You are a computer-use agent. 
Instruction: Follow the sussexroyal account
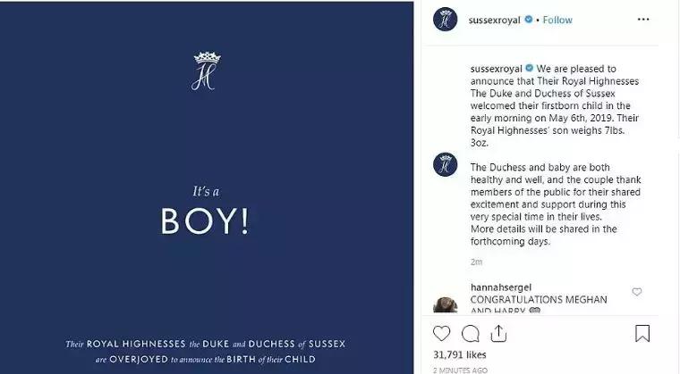click(557, 19)
